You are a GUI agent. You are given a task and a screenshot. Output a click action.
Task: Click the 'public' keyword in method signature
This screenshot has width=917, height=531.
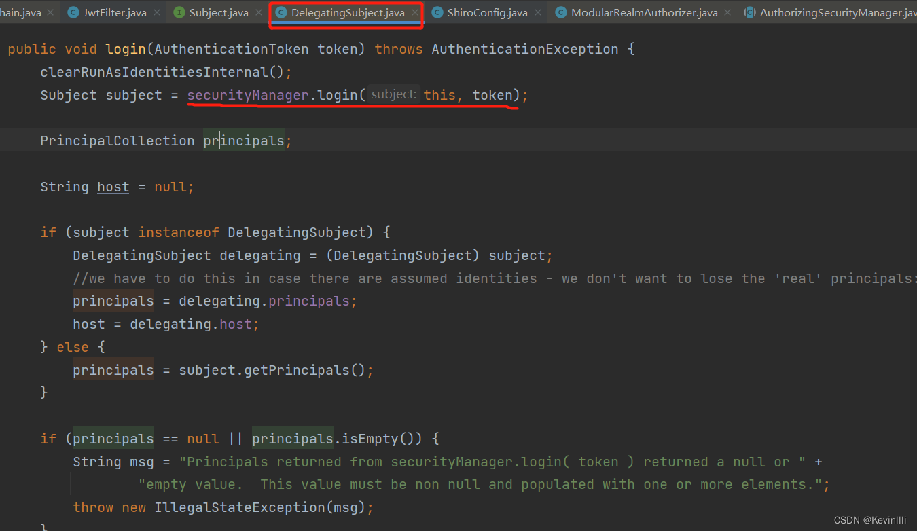pyautogui.click(x=32, y=49)
